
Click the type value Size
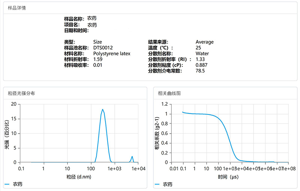click(97, 42)
